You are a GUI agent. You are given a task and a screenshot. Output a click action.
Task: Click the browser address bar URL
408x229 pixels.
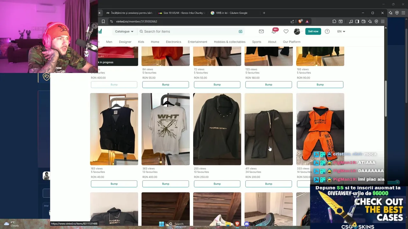pyautogui.click(x=137, y=21)
